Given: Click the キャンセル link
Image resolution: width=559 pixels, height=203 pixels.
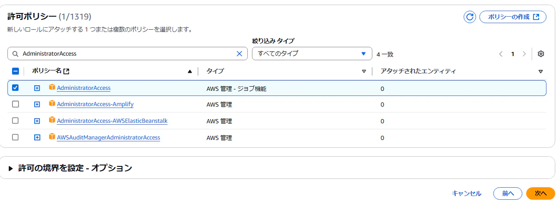Looking at the screenshot, I should 466,193.
